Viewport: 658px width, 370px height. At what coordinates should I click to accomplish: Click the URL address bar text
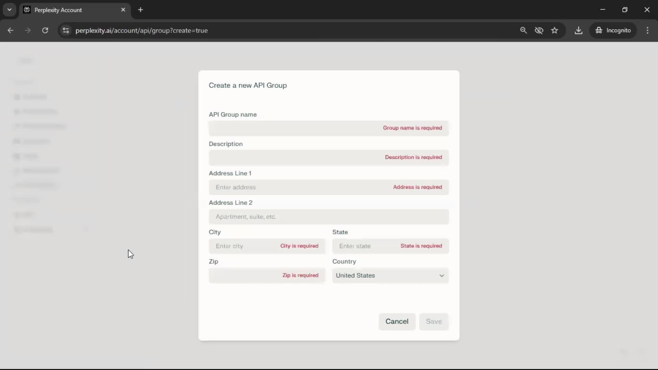point(142,30)
